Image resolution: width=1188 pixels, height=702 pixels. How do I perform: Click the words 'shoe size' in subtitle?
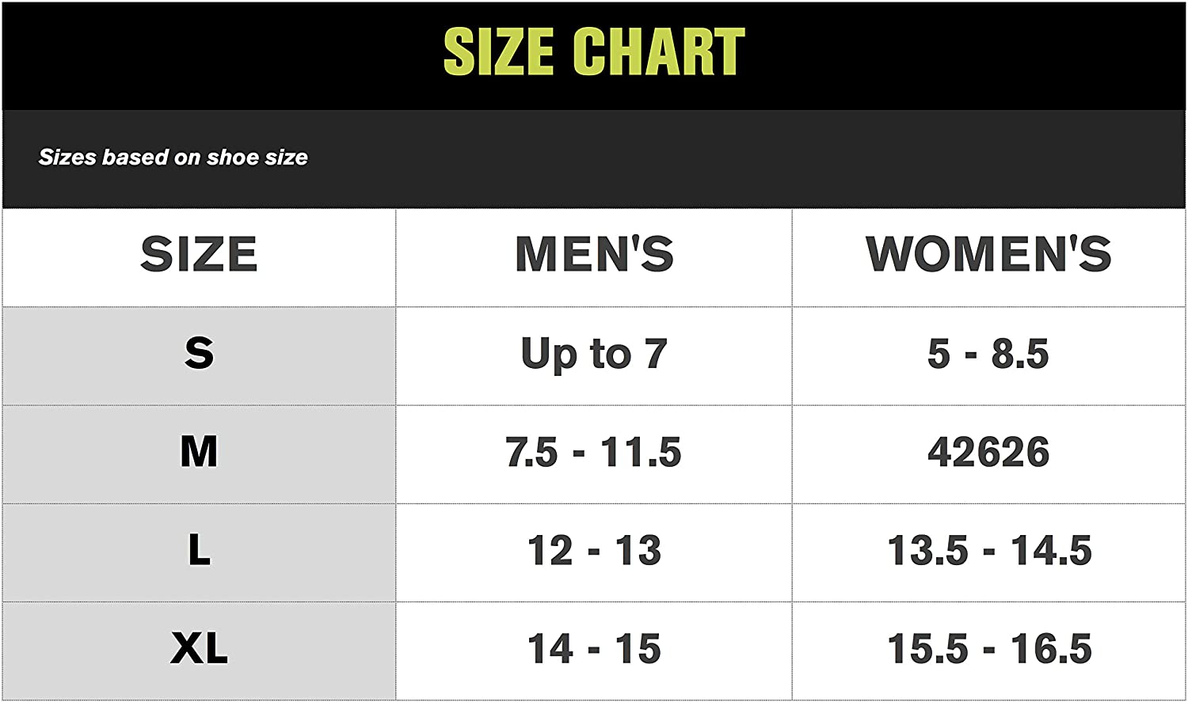257,157
